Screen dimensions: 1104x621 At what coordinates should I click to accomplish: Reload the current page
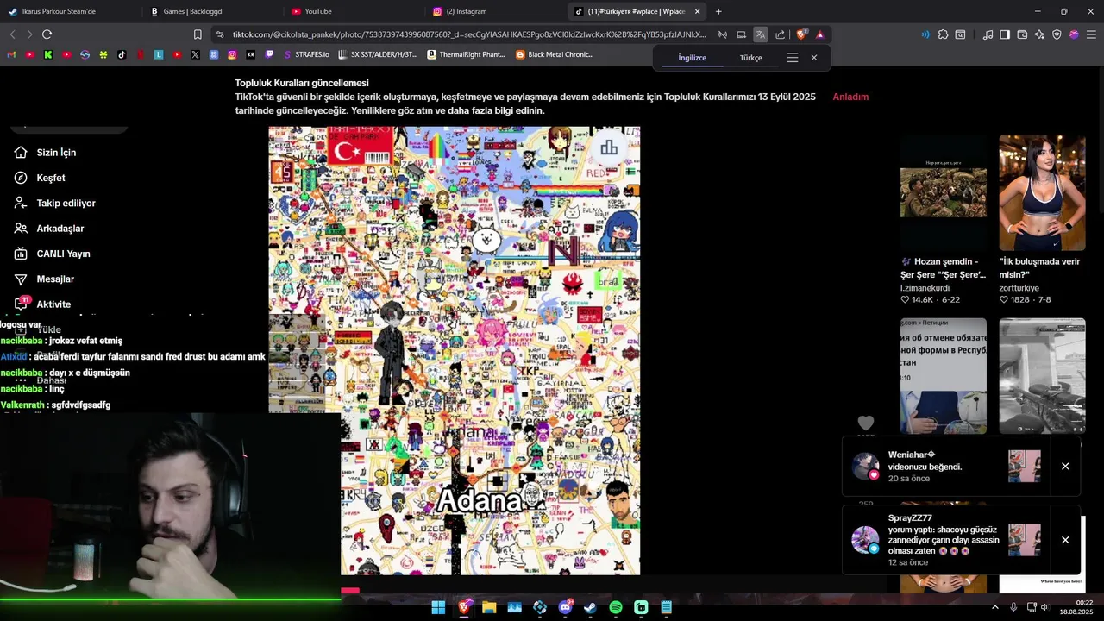tap(47, 34)
